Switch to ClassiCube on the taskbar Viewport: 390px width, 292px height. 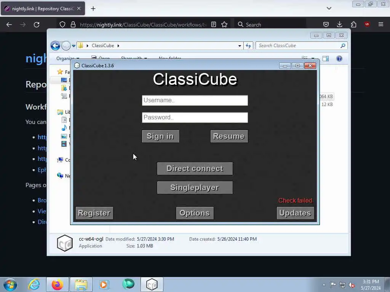pyautogui.click(x=152, y=284)
